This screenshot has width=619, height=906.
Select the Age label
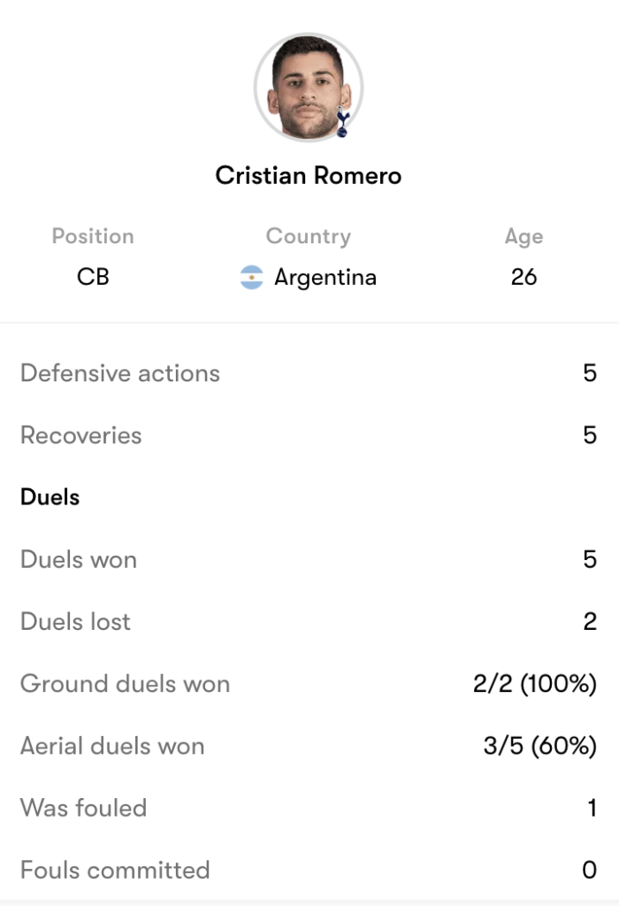[x=523, y=236]
